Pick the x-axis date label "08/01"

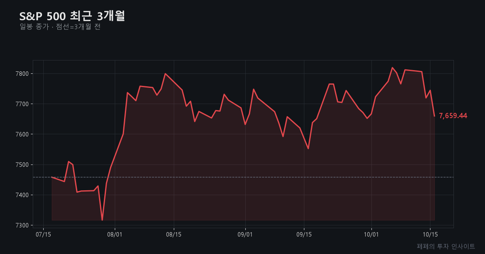click(x=115, y=234)
